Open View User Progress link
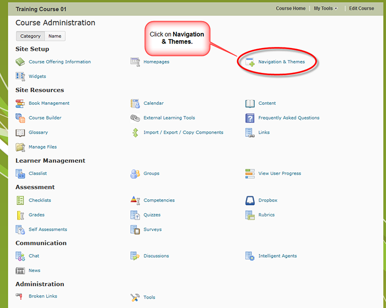 click(280, 173)
